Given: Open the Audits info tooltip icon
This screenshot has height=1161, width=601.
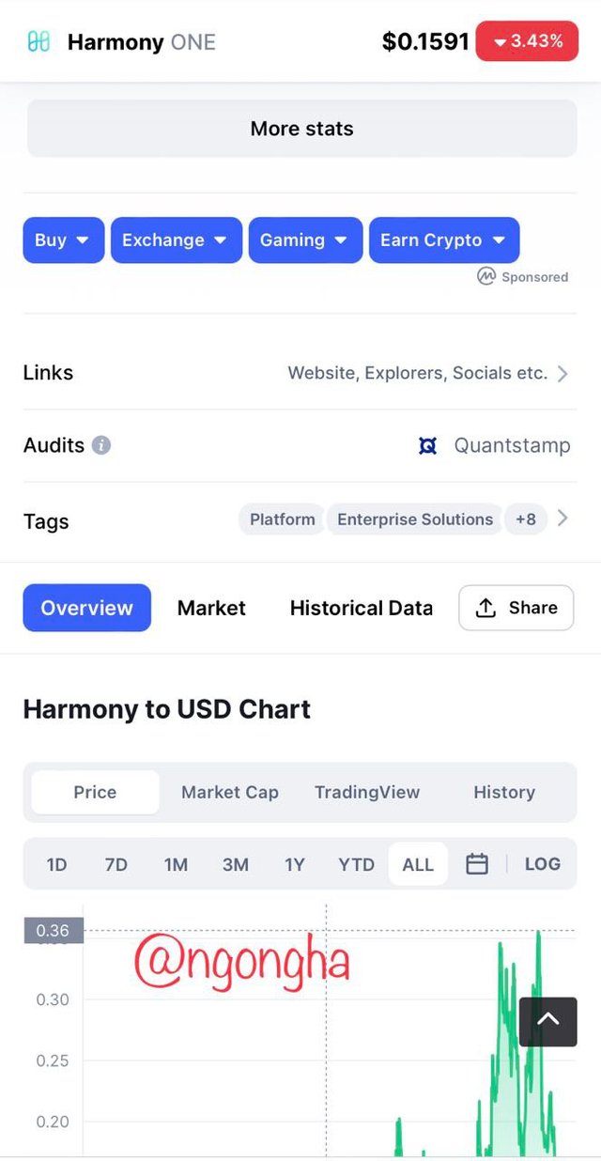Looking at the screenshot, I should (101, 445).
